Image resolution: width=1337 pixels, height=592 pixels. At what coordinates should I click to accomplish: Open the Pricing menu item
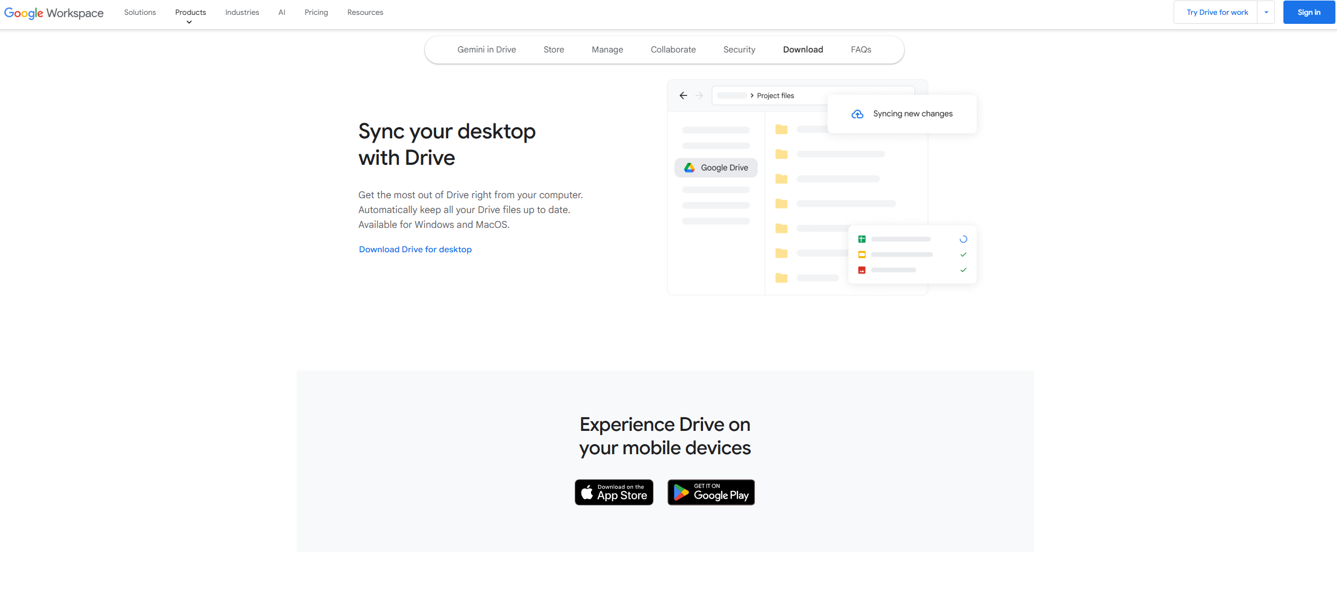coord(316,12)
